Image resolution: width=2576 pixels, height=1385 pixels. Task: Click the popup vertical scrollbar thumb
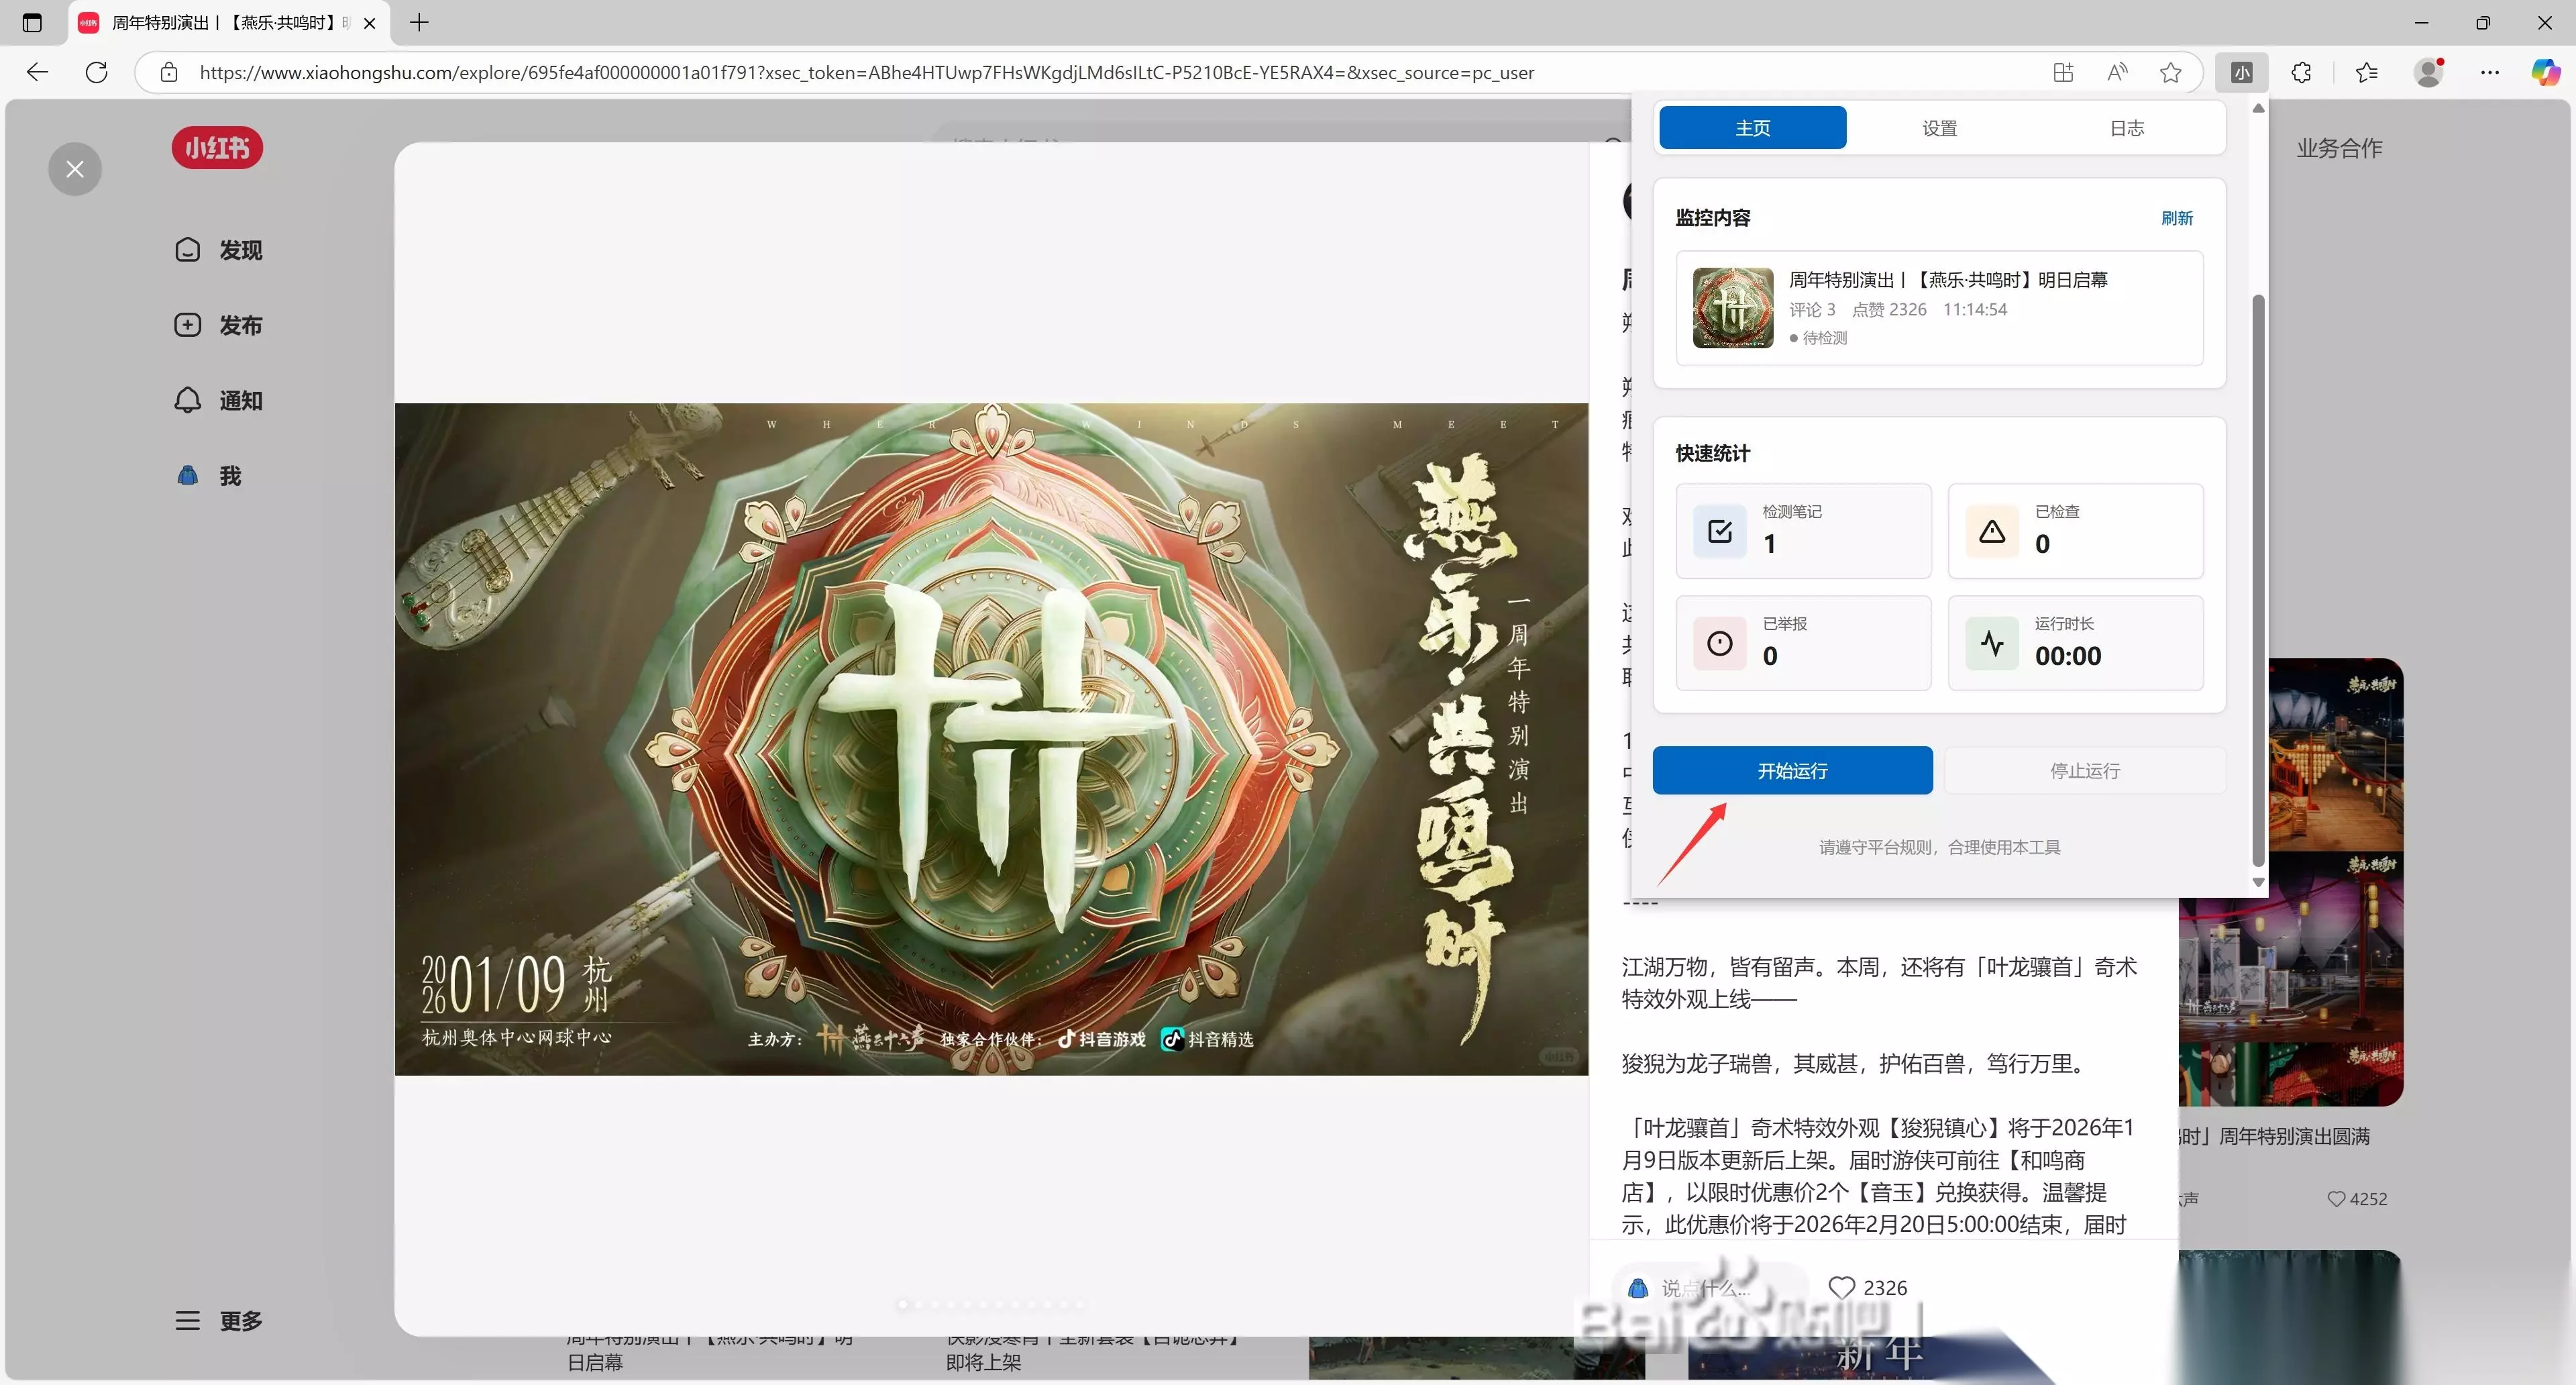[2257, 580]
